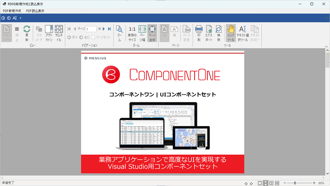Click the 進む forward button
Image resolution: width=330 pixels, height=186 pixels.
[84, 37]
